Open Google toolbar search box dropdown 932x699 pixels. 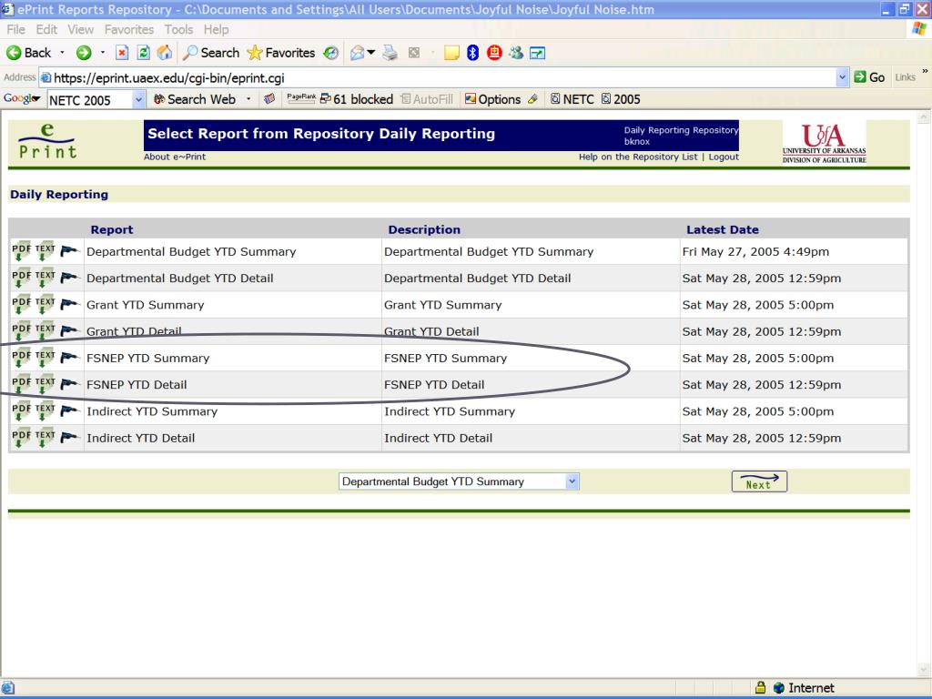coord(138,99)
